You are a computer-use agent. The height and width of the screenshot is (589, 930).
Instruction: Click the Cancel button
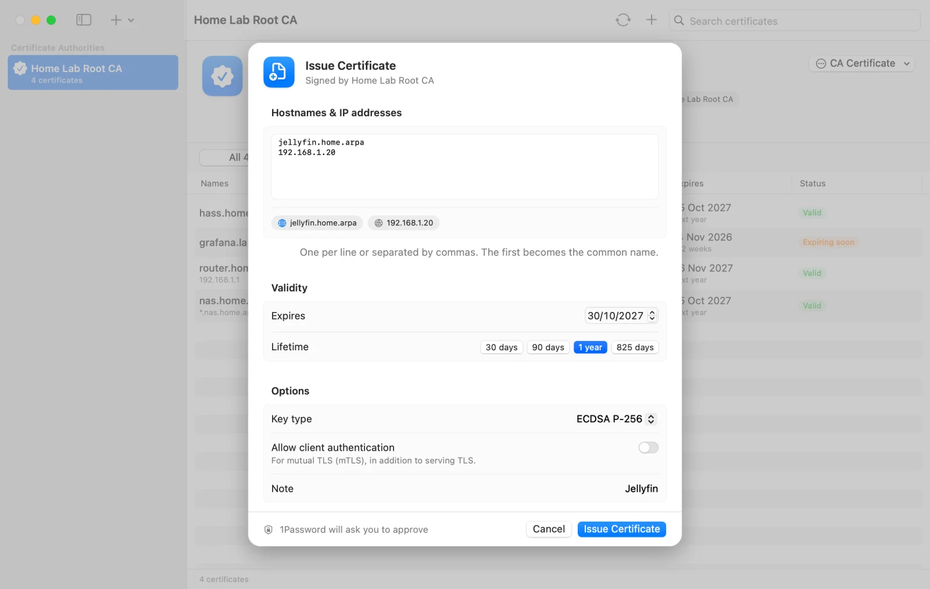(549, 529)
